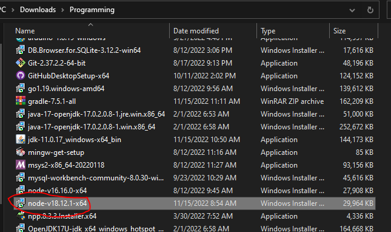Image resolution: width=391 pixels, height=232 pixels.
Task: Click the WinRAR ZIP archive type cell
Action: 292,101
